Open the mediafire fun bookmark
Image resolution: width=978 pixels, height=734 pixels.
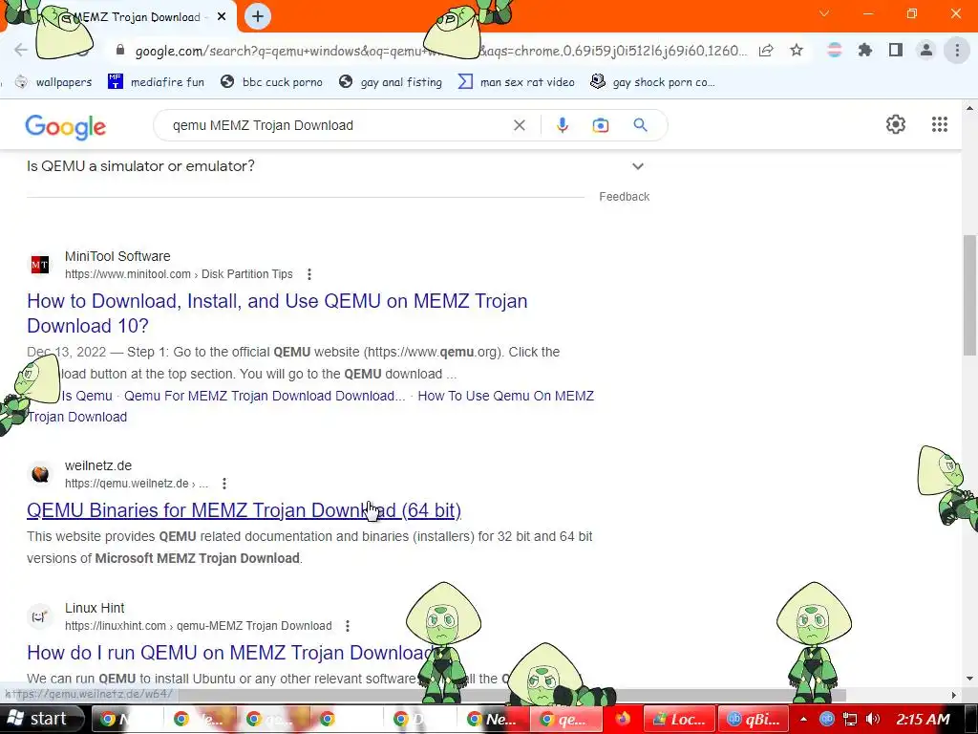(x=156, y=82)
